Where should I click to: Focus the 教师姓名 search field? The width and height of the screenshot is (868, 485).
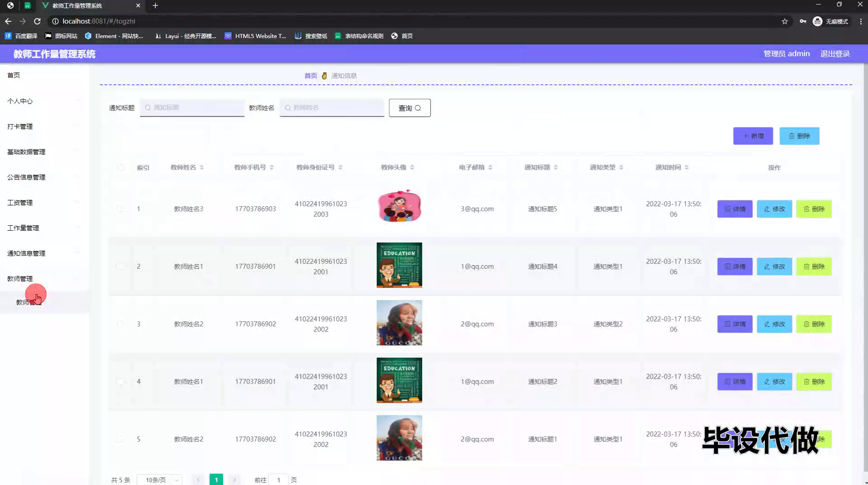(x=332, y=108)
